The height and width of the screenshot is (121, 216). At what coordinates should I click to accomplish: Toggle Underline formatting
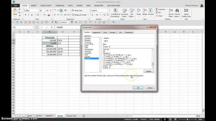tap(32, 15)
